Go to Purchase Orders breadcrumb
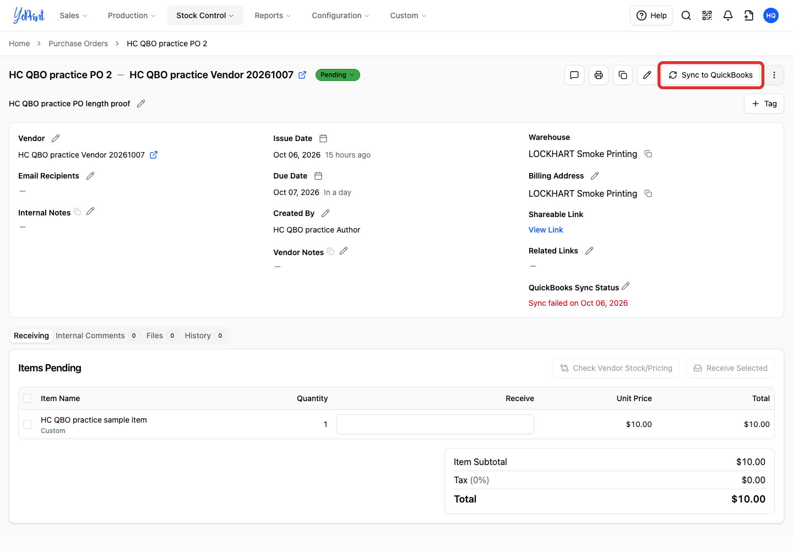 pos(78,44)
